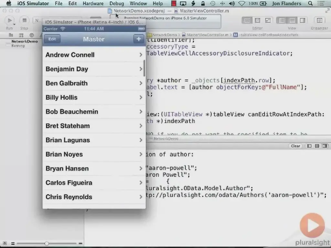The image size is (331, 248).
Task: Show the Standard editor
Action: (247, 20)
